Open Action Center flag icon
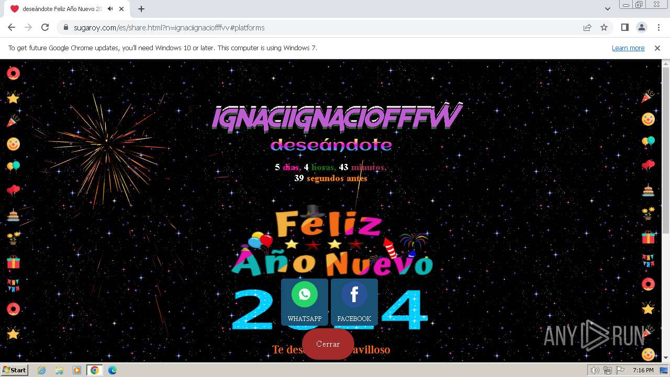Image resolution: width=670 pixels, height=377 pixels. (x=619, y=370)
